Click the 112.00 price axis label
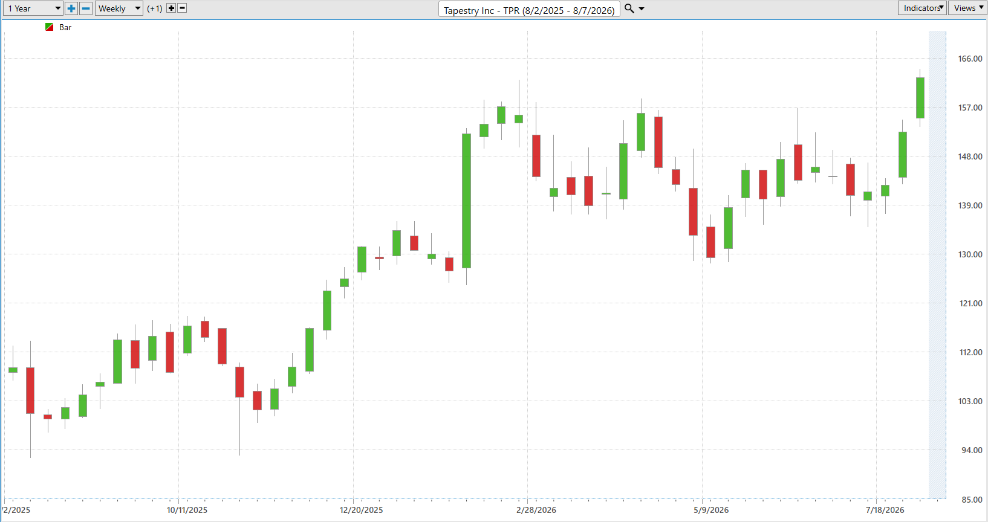 pyautogui.click(x=970, y=352)
